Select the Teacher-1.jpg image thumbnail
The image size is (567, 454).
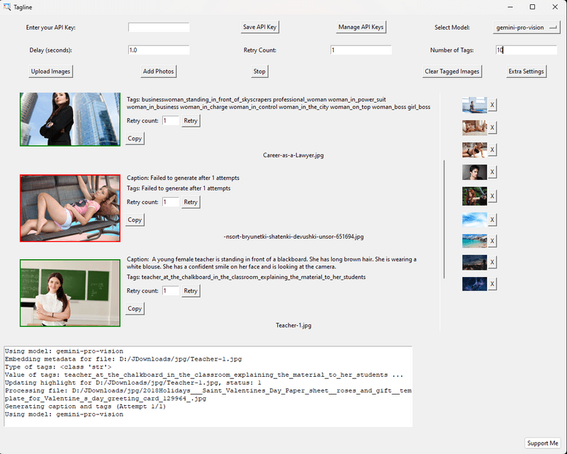click(x=70, y=293)
